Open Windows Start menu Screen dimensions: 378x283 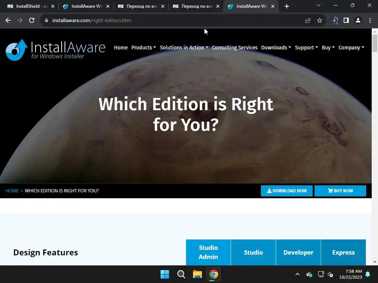[x=165, y=274]
